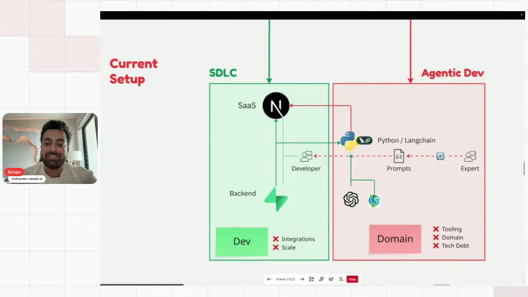Click the Current Setup title

[x=134, y=71]
